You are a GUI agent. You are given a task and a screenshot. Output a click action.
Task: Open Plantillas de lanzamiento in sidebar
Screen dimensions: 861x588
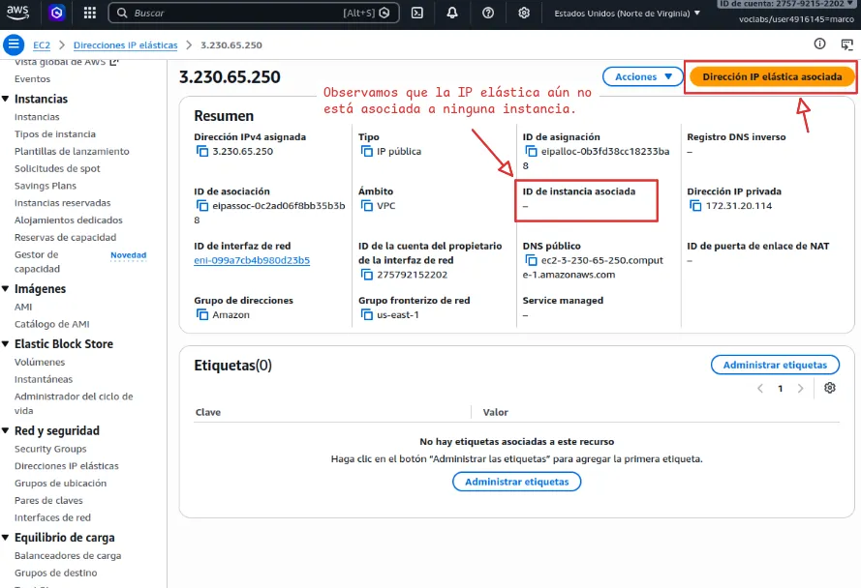pyautogui.click(x=72, y=152)
